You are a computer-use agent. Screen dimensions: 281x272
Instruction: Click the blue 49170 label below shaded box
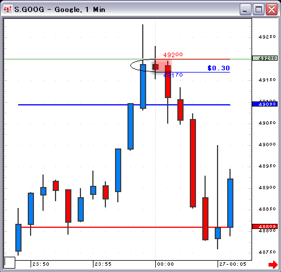tap(173, 75)
